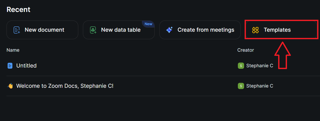Sort by the Creator column header

tap(245, 50)
